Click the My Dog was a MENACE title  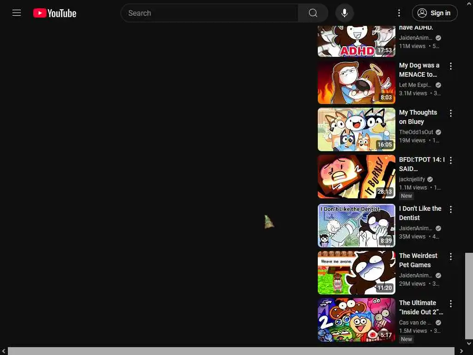[x=419, y=70]
